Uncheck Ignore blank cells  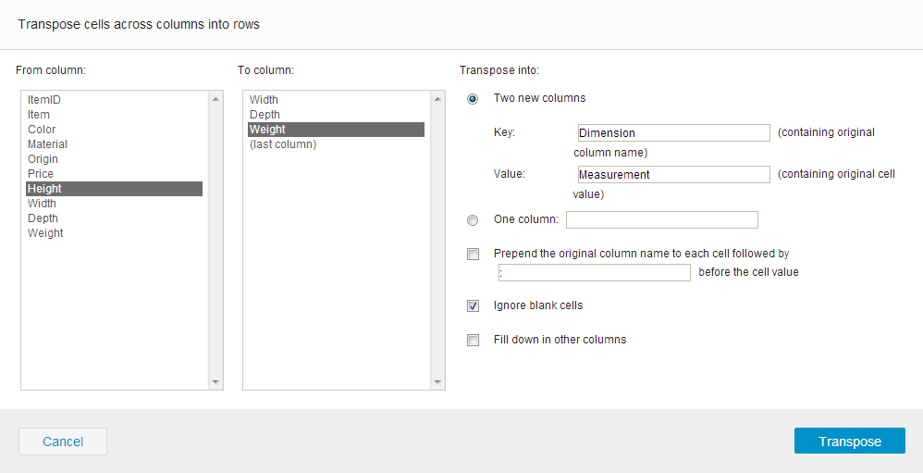[474, 306]
